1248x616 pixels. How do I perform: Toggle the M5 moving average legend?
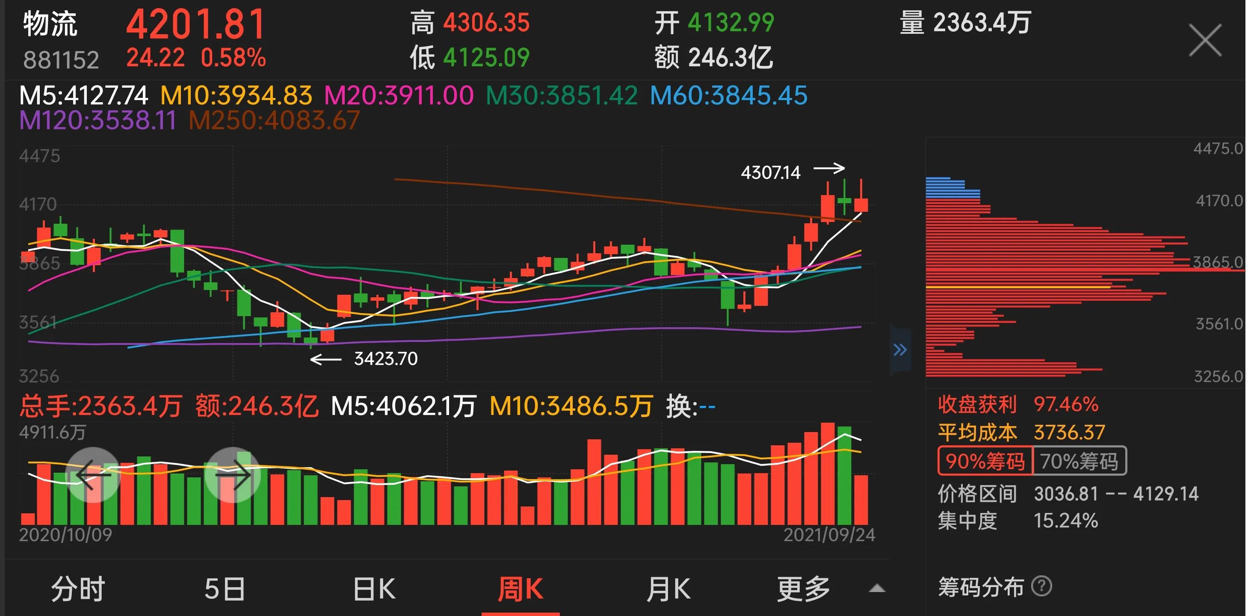(83, 95)
